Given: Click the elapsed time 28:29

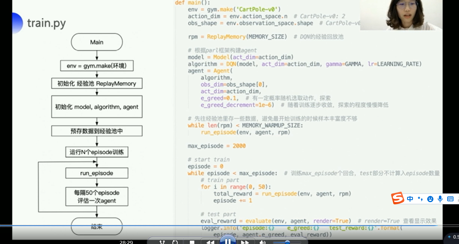Looking at the screenshot, I should point(126,242).
